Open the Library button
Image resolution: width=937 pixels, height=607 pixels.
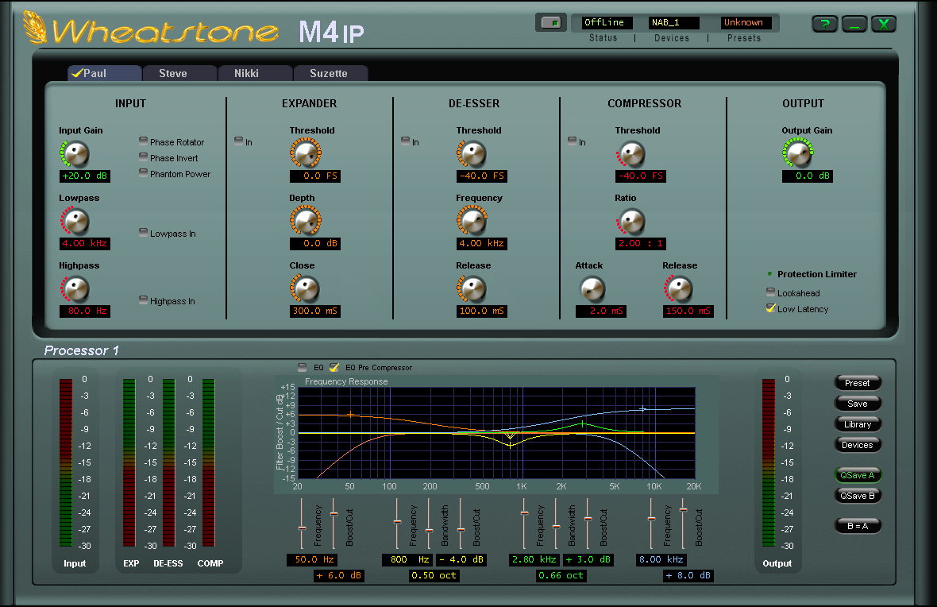pyautogui.click(x=857, y=424)
